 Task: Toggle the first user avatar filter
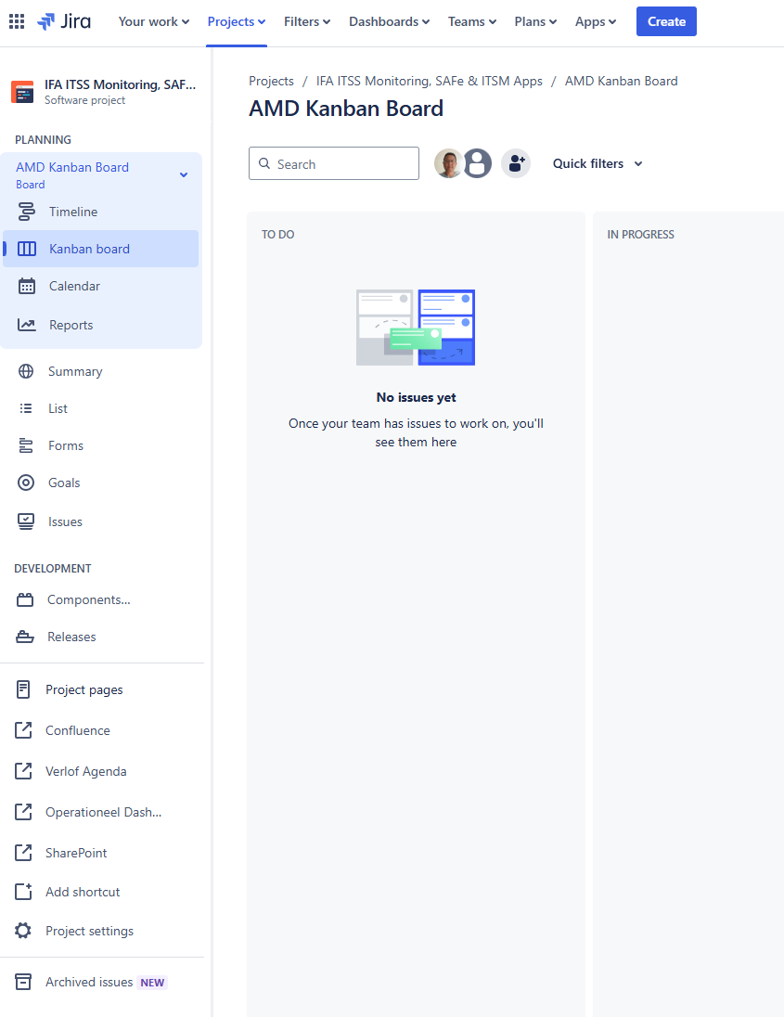pyautogui.click(x=448, y=163)
